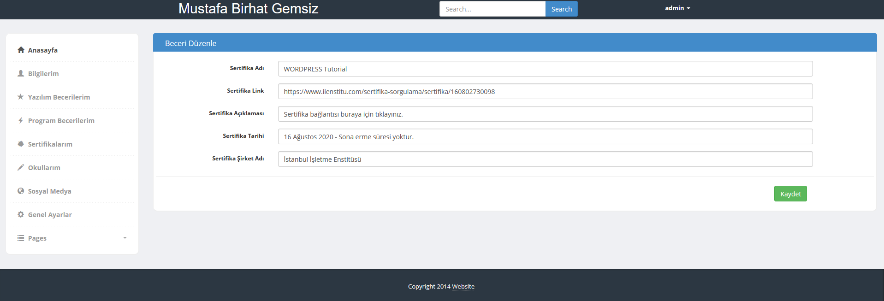Screen dimensions: 884x301
Task: Open Sosyal Medya sidebar item
Action: click(50, 191)
